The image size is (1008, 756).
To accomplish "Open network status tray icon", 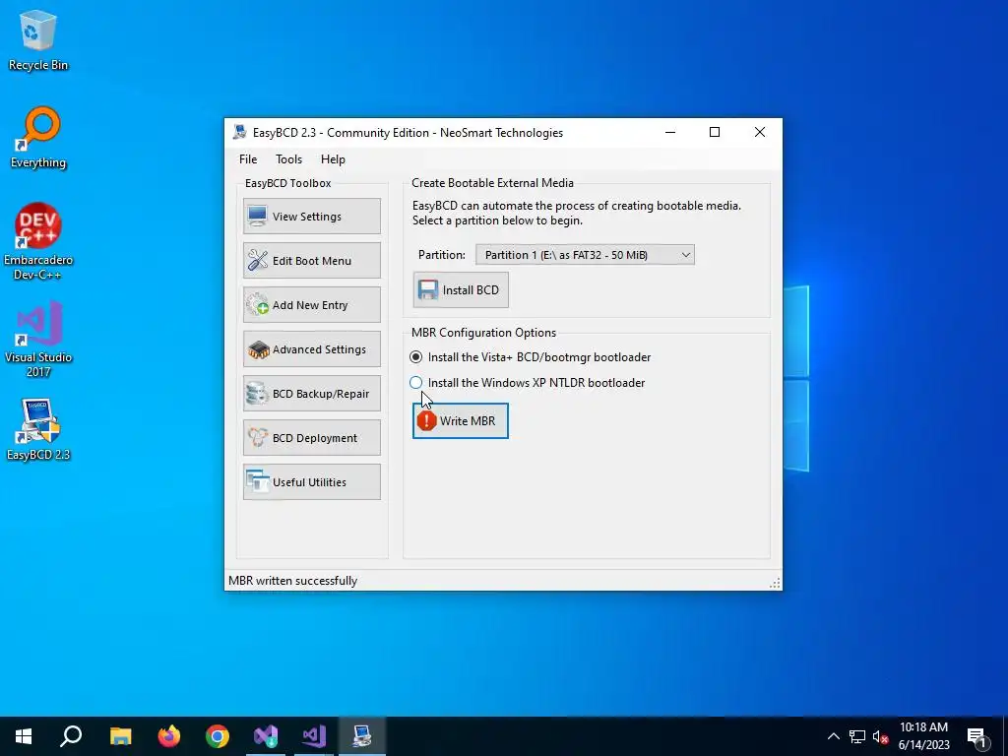I will coord(857,736).
